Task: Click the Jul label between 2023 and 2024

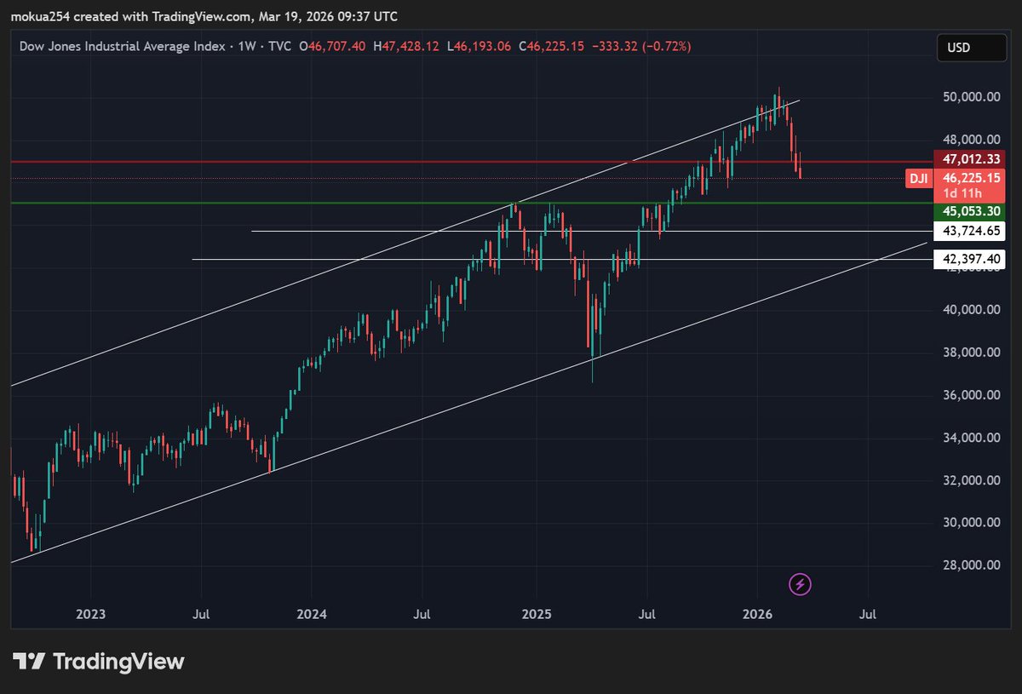Action: point(202,613)
